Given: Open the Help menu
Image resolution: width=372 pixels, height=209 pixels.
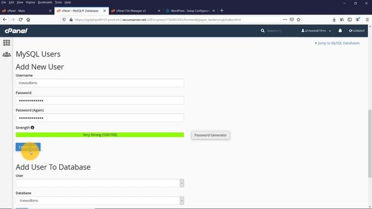Looking at the screenshot, I should (67, 2).
